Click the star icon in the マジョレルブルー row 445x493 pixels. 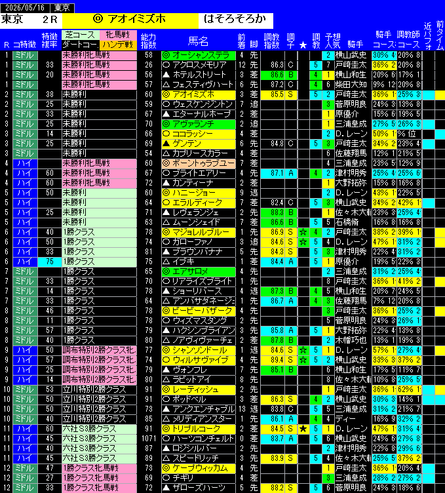(x=303, y=232)
